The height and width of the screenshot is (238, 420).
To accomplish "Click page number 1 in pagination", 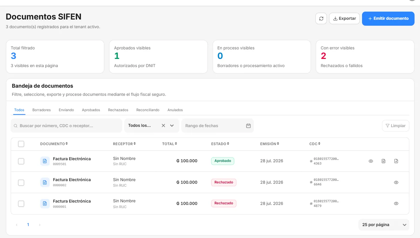I will (28, 225).
